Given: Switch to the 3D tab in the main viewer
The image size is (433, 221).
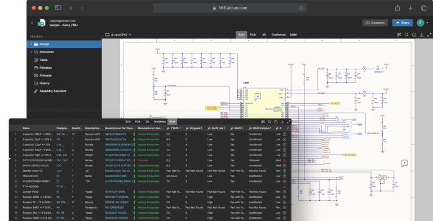Looking at the screenshot, I should tap(264, 35).
